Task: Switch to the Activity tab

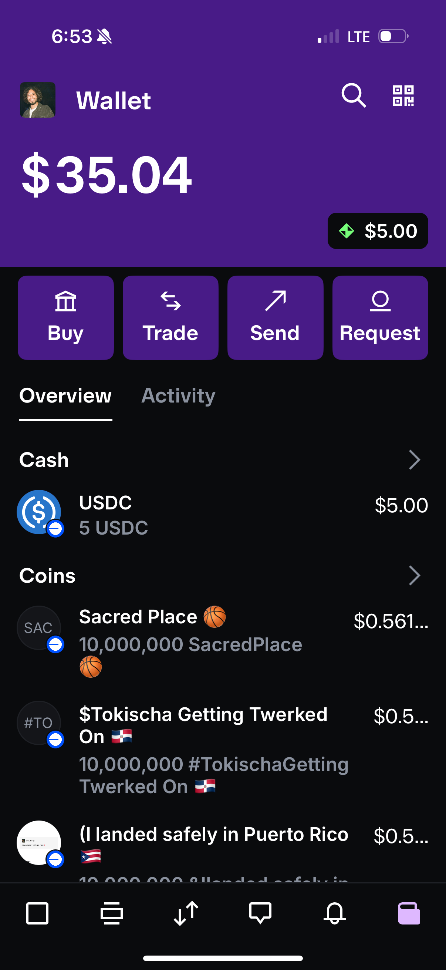Action: (178, 396)
